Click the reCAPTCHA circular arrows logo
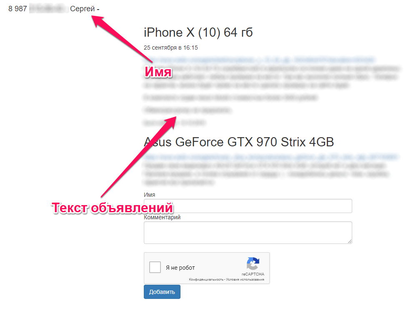416x311 pixels. (x=253, y=263)
